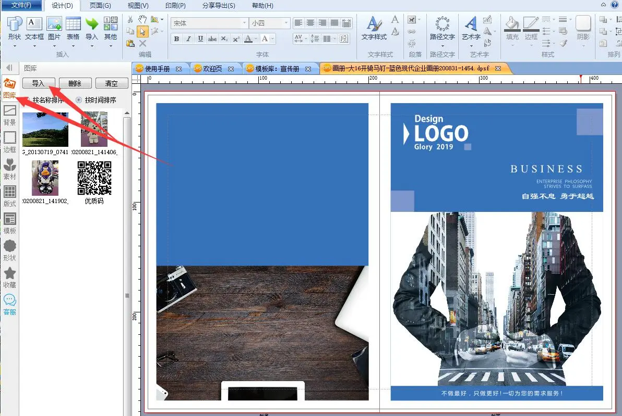Open the 收藏 favorites sidebar panel
Screen dimensions: 622x416
[9, 278]
